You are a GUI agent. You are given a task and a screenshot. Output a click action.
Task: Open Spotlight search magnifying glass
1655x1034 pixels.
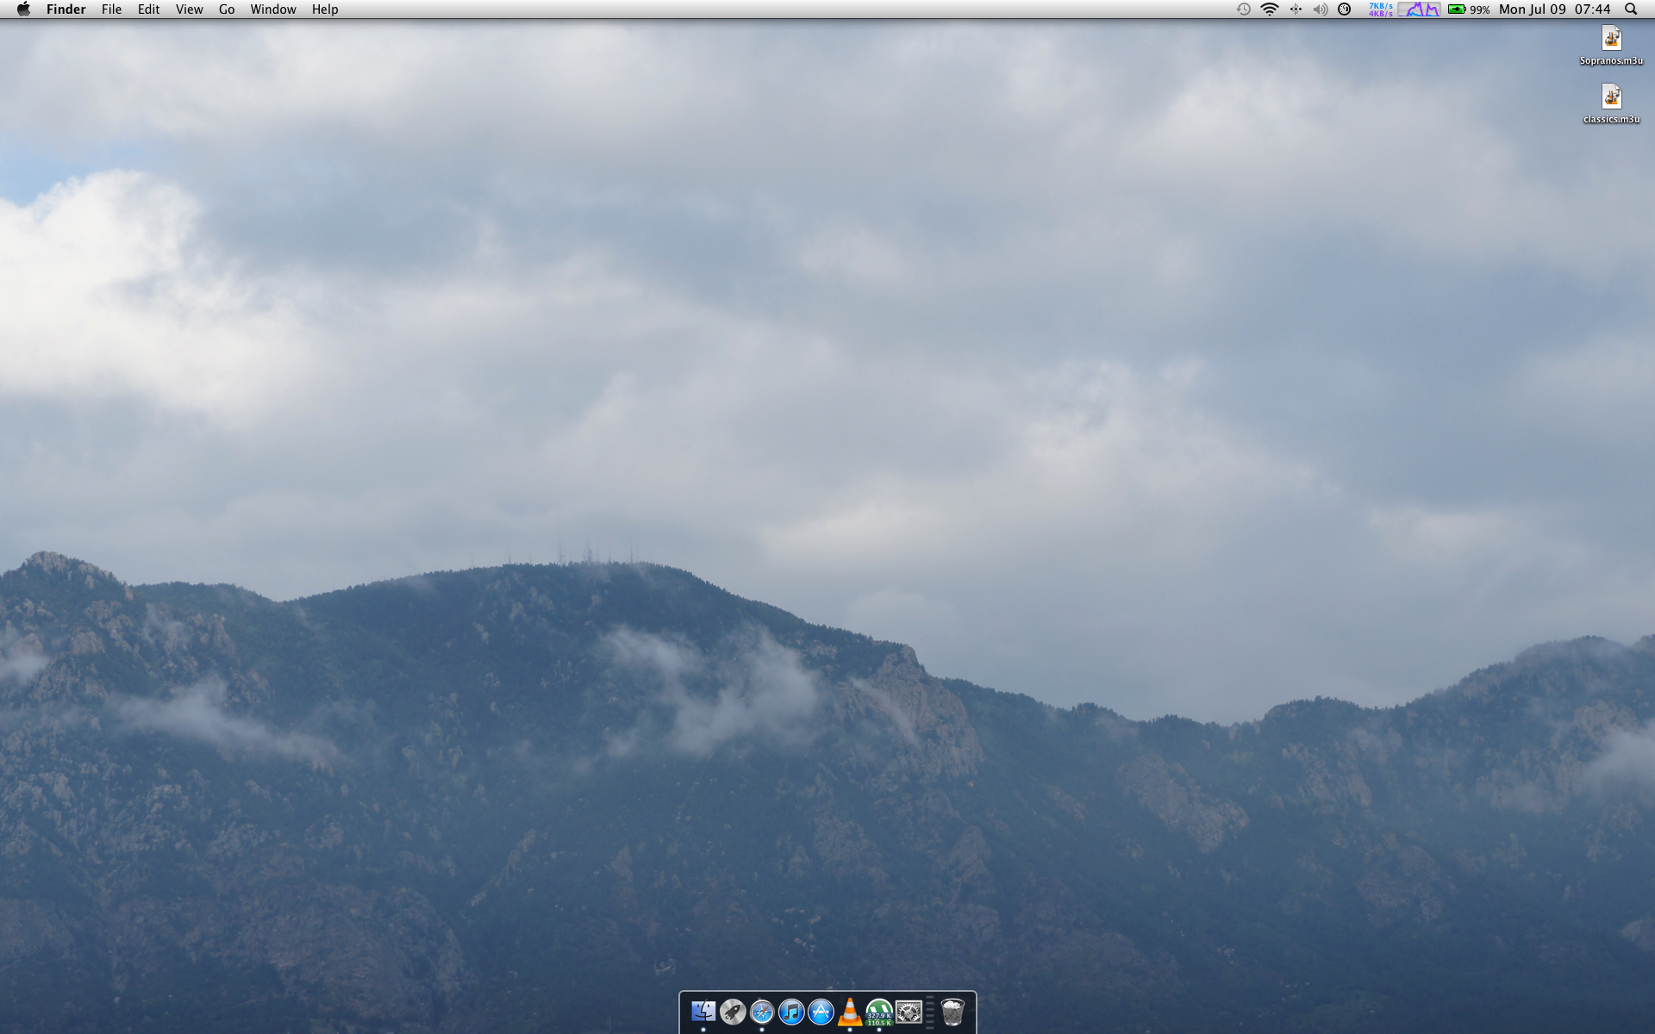pos(1631,9)
